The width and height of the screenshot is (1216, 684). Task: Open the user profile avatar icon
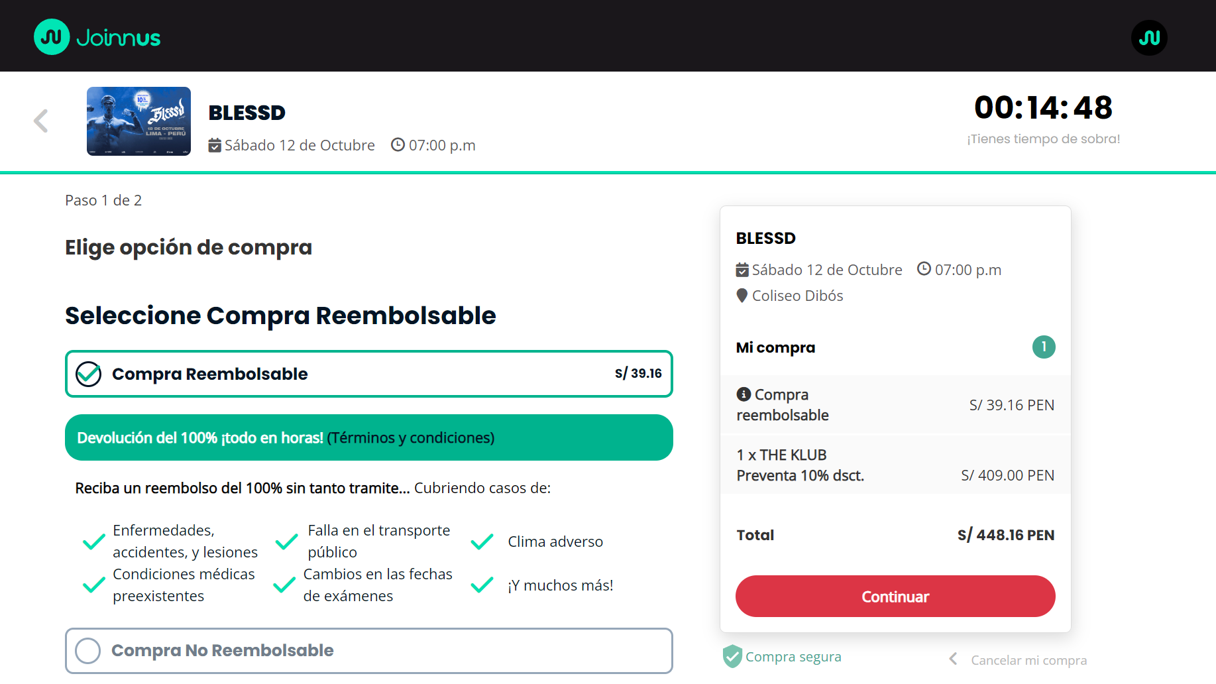point(1148,38)
